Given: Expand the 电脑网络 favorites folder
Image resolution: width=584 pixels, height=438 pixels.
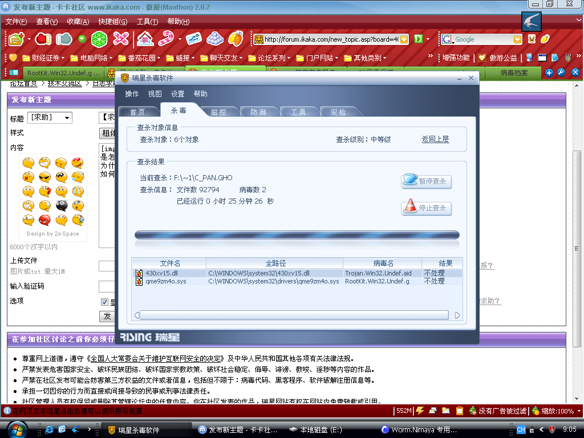Looking at the screenshot, I should [x=92, y=58].
